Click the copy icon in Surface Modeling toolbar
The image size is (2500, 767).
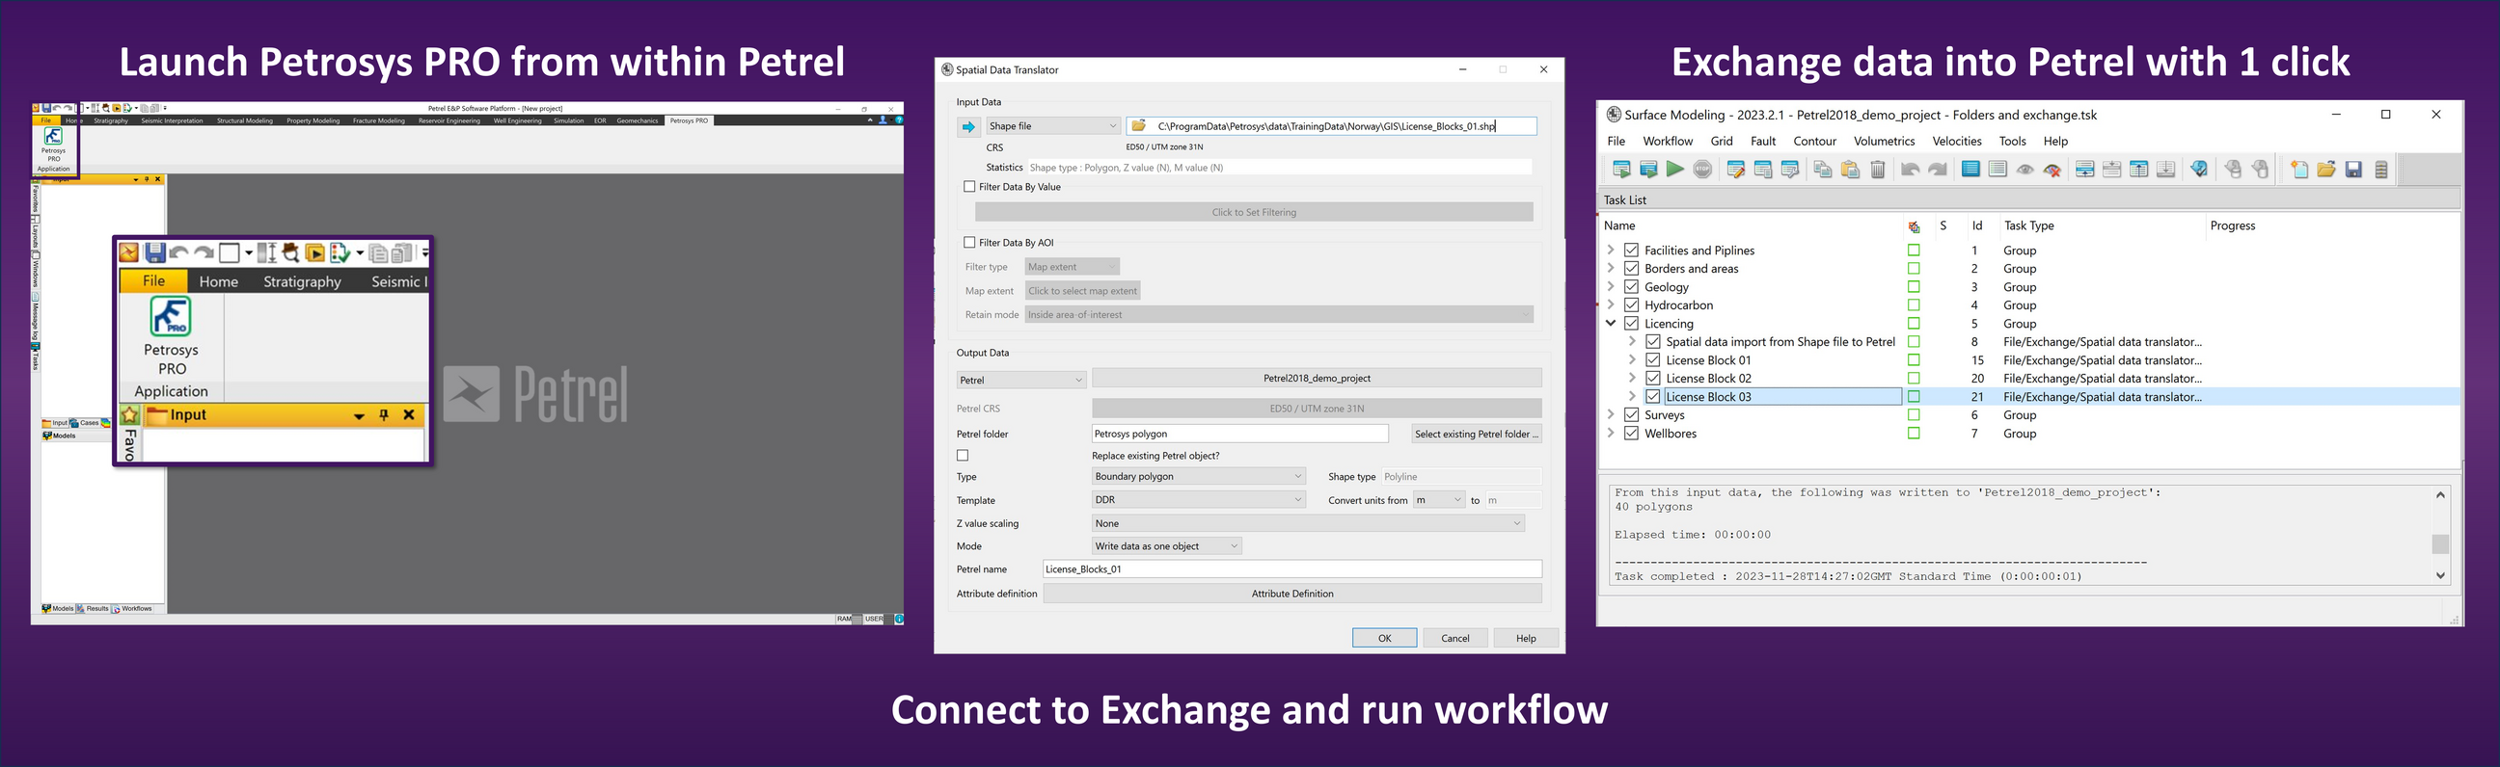point(1823,170)
